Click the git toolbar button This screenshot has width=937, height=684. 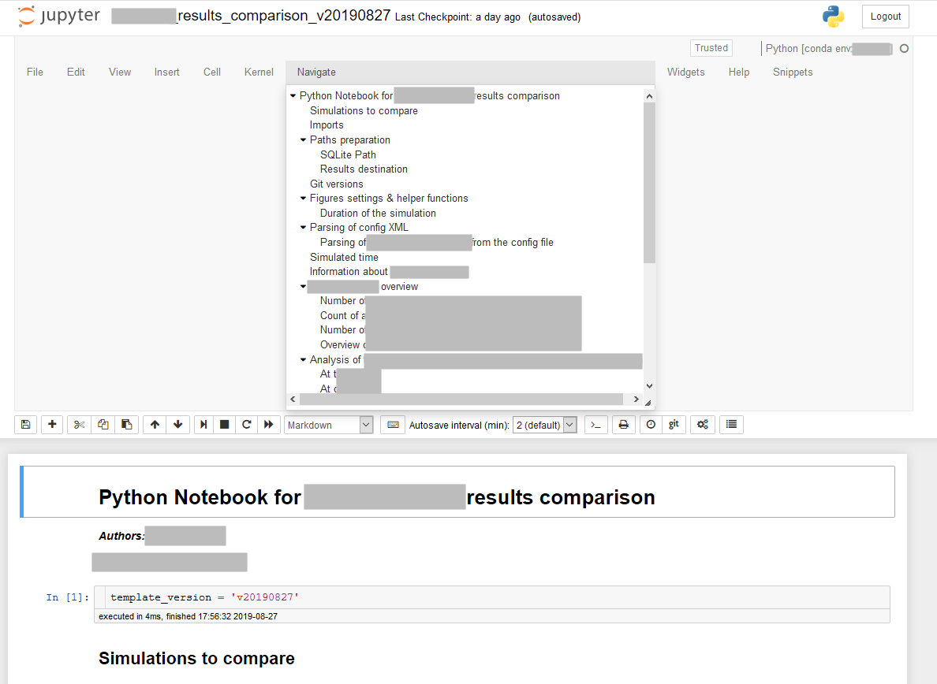[x=674, y=424]
